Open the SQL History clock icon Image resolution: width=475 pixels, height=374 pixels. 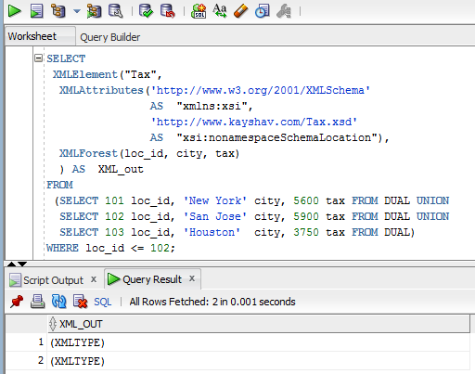point(262,11)
